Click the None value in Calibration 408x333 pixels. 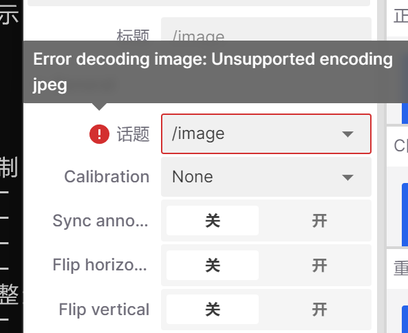click(x=193, y=177)
